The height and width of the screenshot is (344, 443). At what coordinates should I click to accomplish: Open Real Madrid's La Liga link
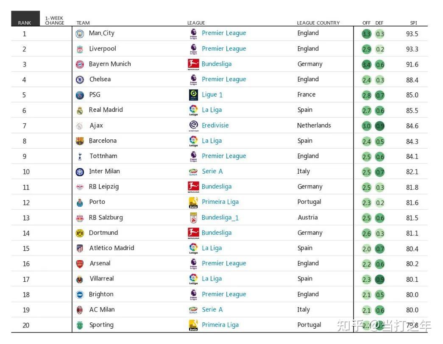[212, 110]
